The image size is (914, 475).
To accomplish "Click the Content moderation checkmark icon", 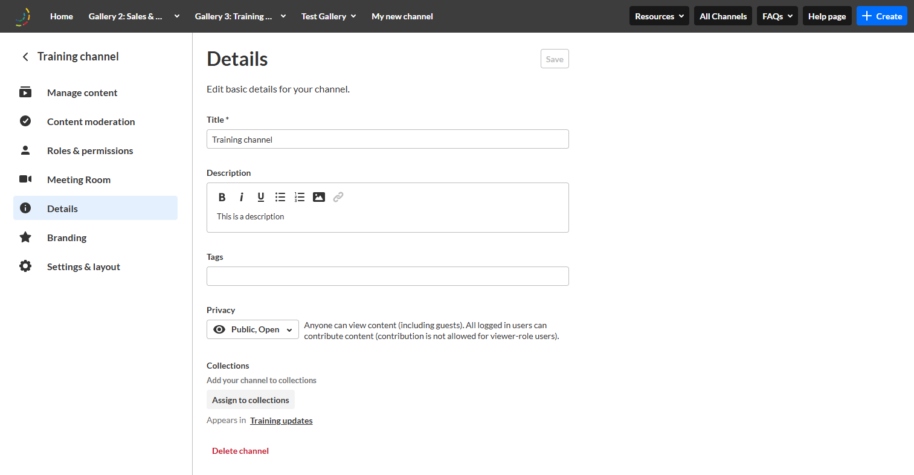I will [25, 121].
